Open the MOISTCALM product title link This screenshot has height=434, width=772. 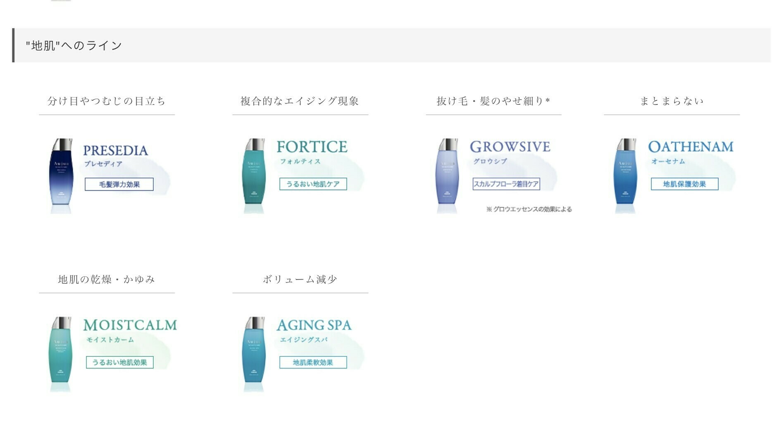[130, 325]
